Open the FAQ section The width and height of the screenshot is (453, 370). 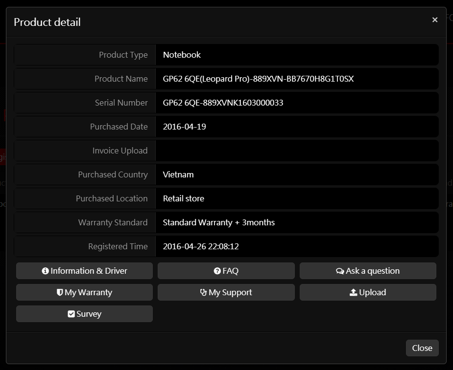click(x=226, y=270)
